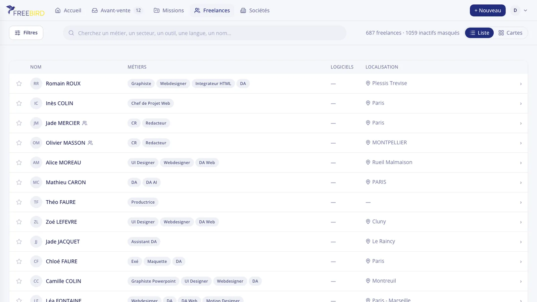Click JM avatar of Jade MERCIER

[36, 123]
